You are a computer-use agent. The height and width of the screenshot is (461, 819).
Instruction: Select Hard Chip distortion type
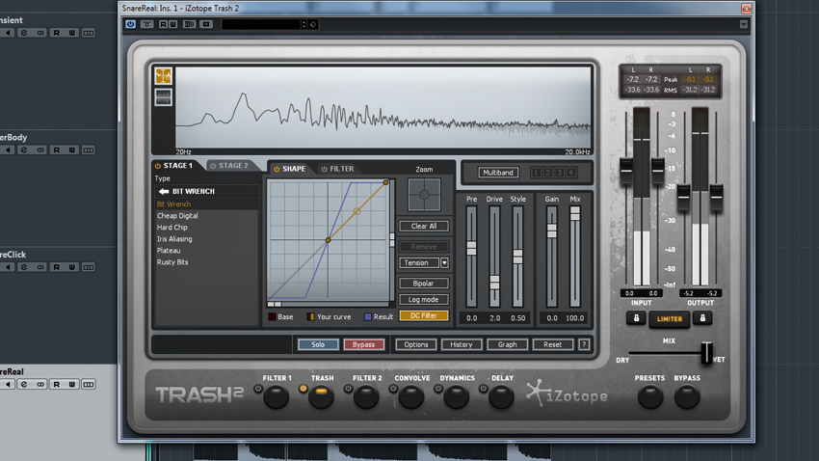[x=172, y=228]
